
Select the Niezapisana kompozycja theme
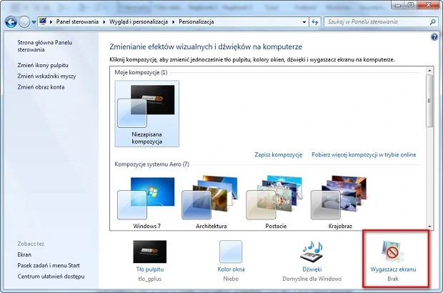click(x=146, y=112)
